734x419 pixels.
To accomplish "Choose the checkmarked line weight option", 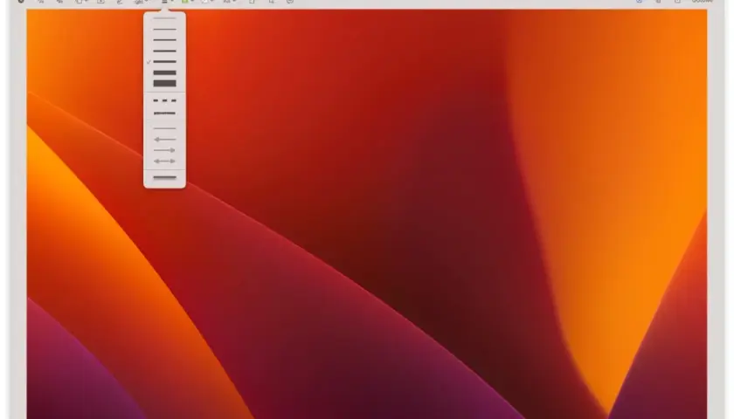I will pos(164,62).
